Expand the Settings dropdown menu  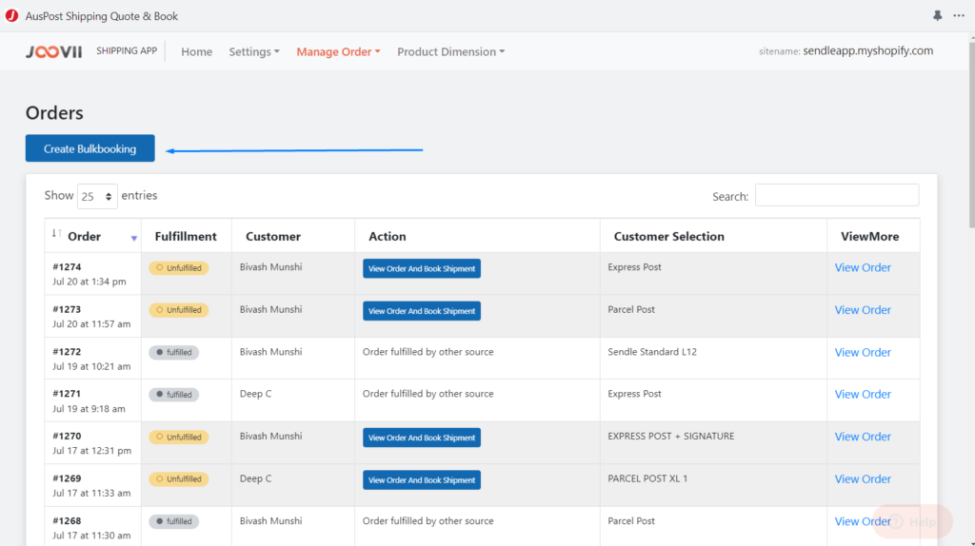click(253, 51)
